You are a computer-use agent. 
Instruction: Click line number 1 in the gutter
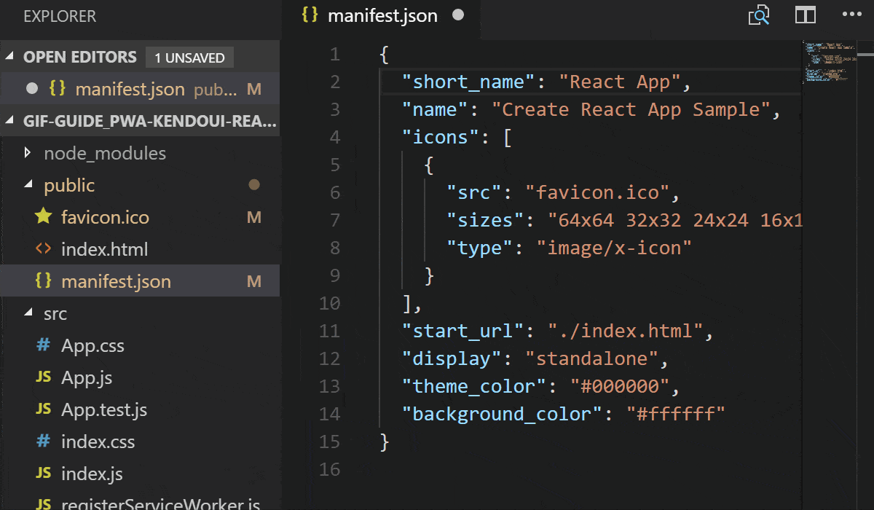pyautogui.click(x=334, y=54)
